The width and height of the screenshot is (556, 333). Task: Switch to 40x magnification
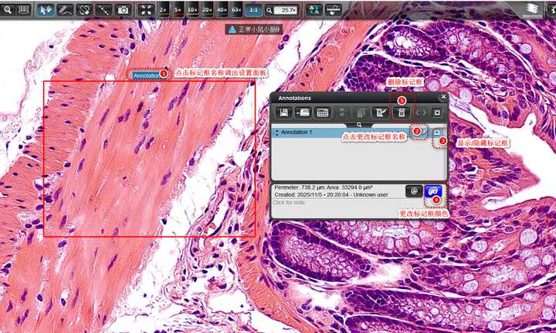(222, 10)
